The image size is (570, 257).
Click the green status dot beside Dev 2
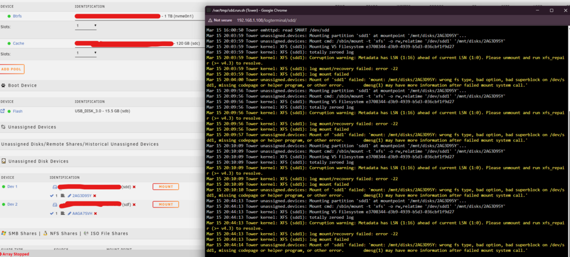tap(3, 205)
